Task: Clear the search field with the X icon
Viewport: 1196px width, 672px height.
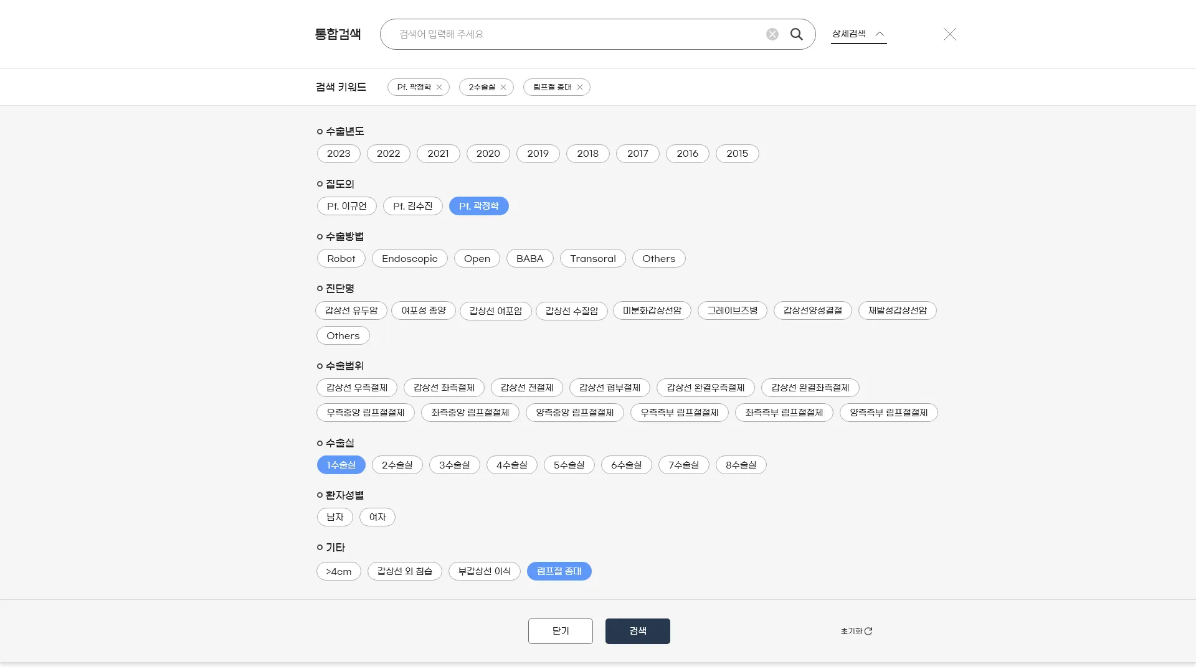Action: (x=772, y=34)
